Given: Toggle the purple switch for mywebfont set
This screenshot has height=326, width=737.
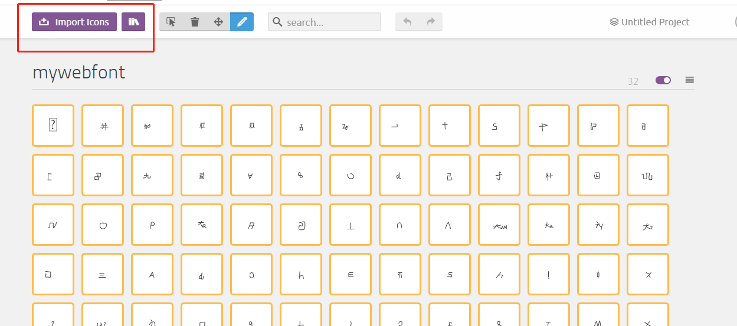Looking at the screenshot, I should tap(663, 80).
